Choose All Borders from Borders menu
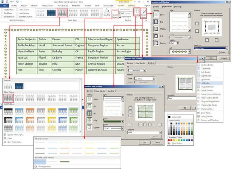The height and width of the screenshot is (170, 232). 210,83
